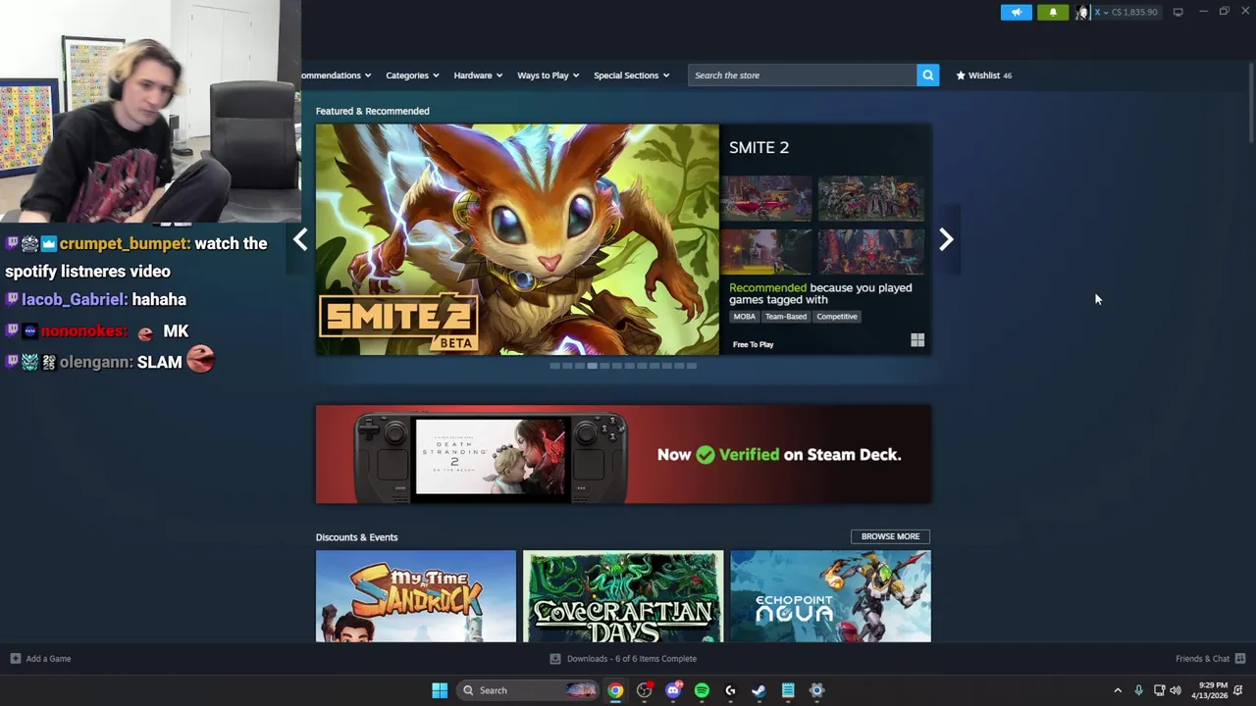
Task: Select the Competitive tag
Action: pos(837,317)
